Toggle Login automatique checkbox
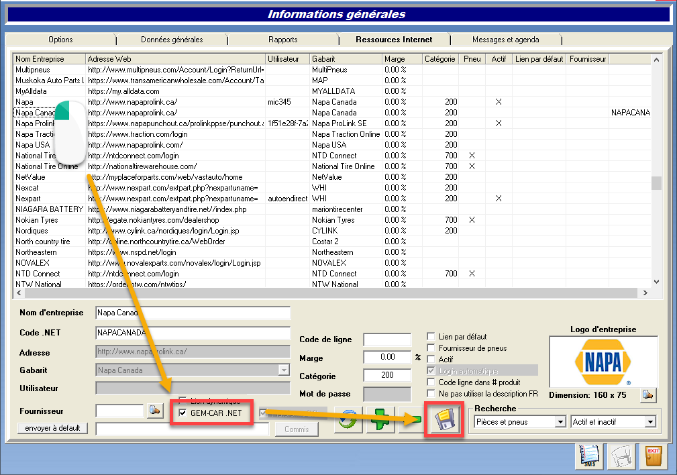Screen dimensions: 677x475 tap(431, 370)
